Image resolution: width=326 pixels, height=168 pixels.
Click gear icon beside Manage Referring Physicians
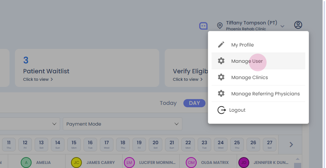tap(221, 93)
